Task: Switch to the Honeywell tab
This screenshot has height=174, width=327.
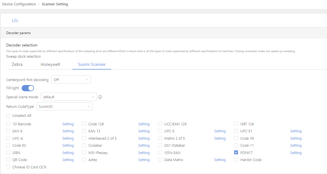Action: pos(50,64)
